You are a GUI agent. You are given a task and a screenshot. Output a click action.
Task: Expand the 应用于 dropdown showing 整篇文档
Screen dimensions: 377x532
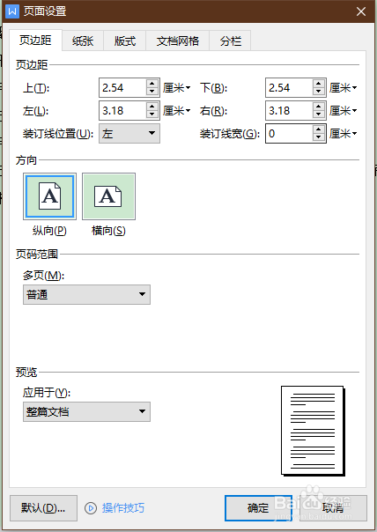86,412
